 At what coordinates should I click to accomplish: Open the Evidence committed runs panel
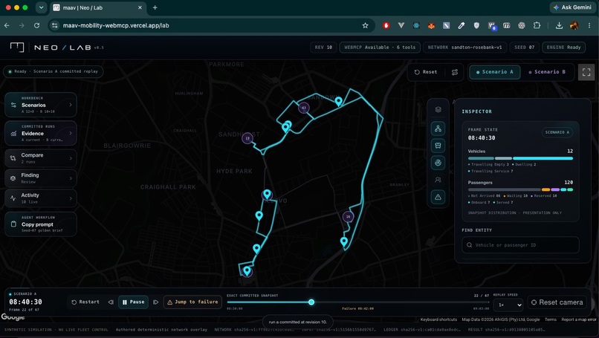(40, 133)
